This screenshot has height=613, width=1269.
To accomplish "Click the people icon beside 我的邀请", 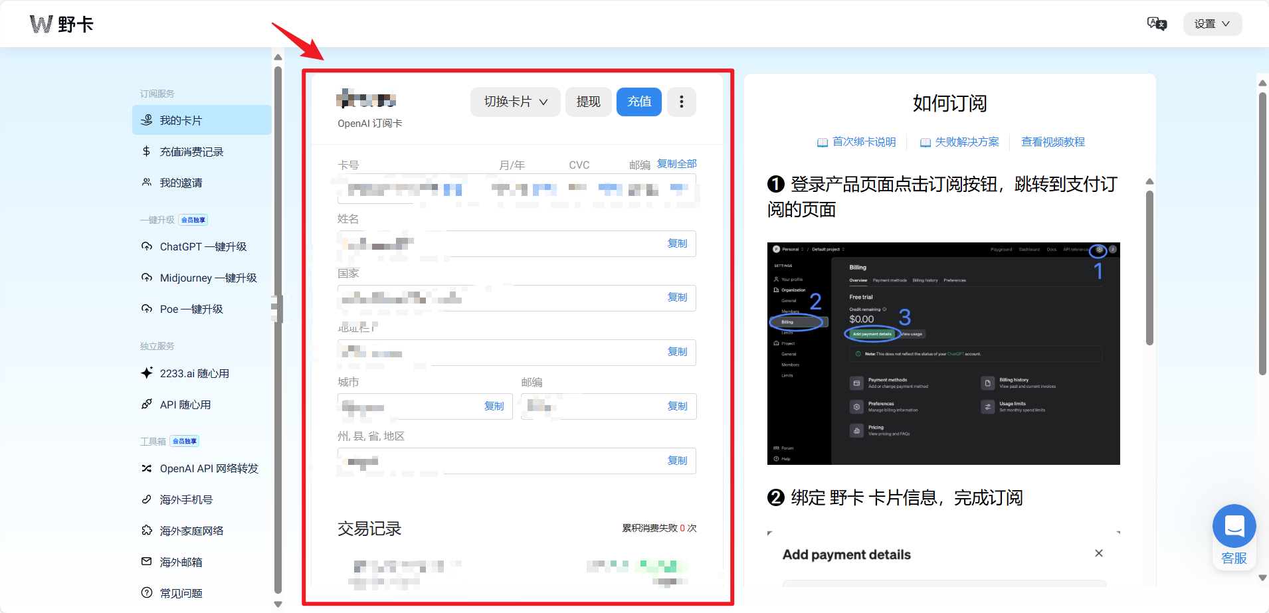I will (147, 183).
